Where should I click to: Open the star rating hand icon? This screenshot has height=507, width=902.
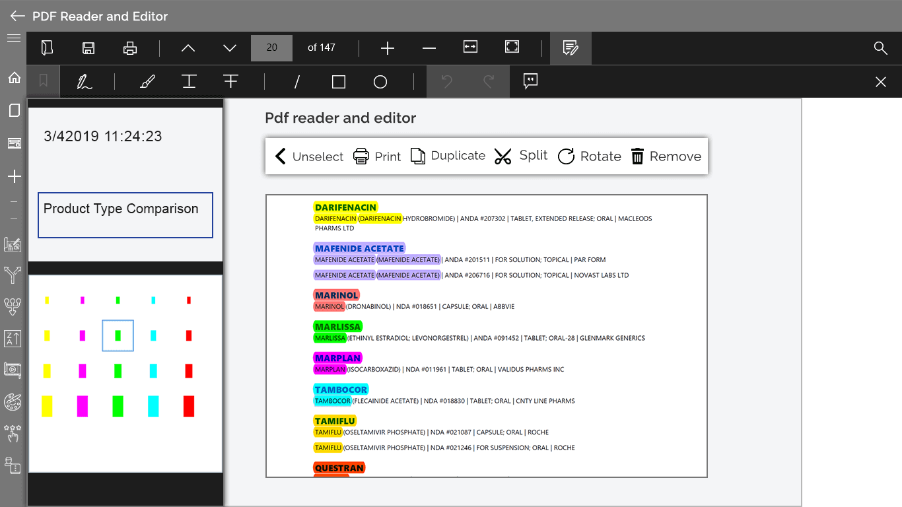click(13, 434)
